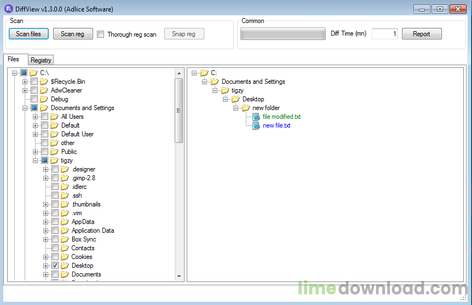Toggle the Documents and Settings checkbox
Screen dimensions: 472x305
point(34,108)
